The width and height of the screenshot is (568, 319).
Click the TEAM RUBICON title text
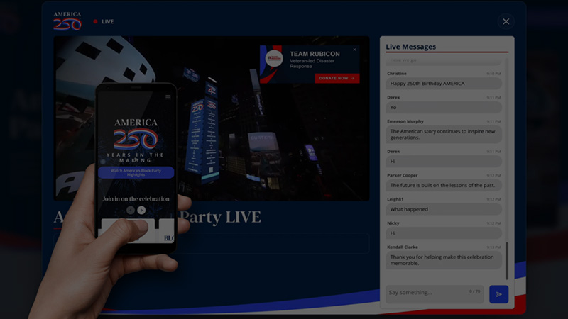pyautogui.click(x=315, y=54)
